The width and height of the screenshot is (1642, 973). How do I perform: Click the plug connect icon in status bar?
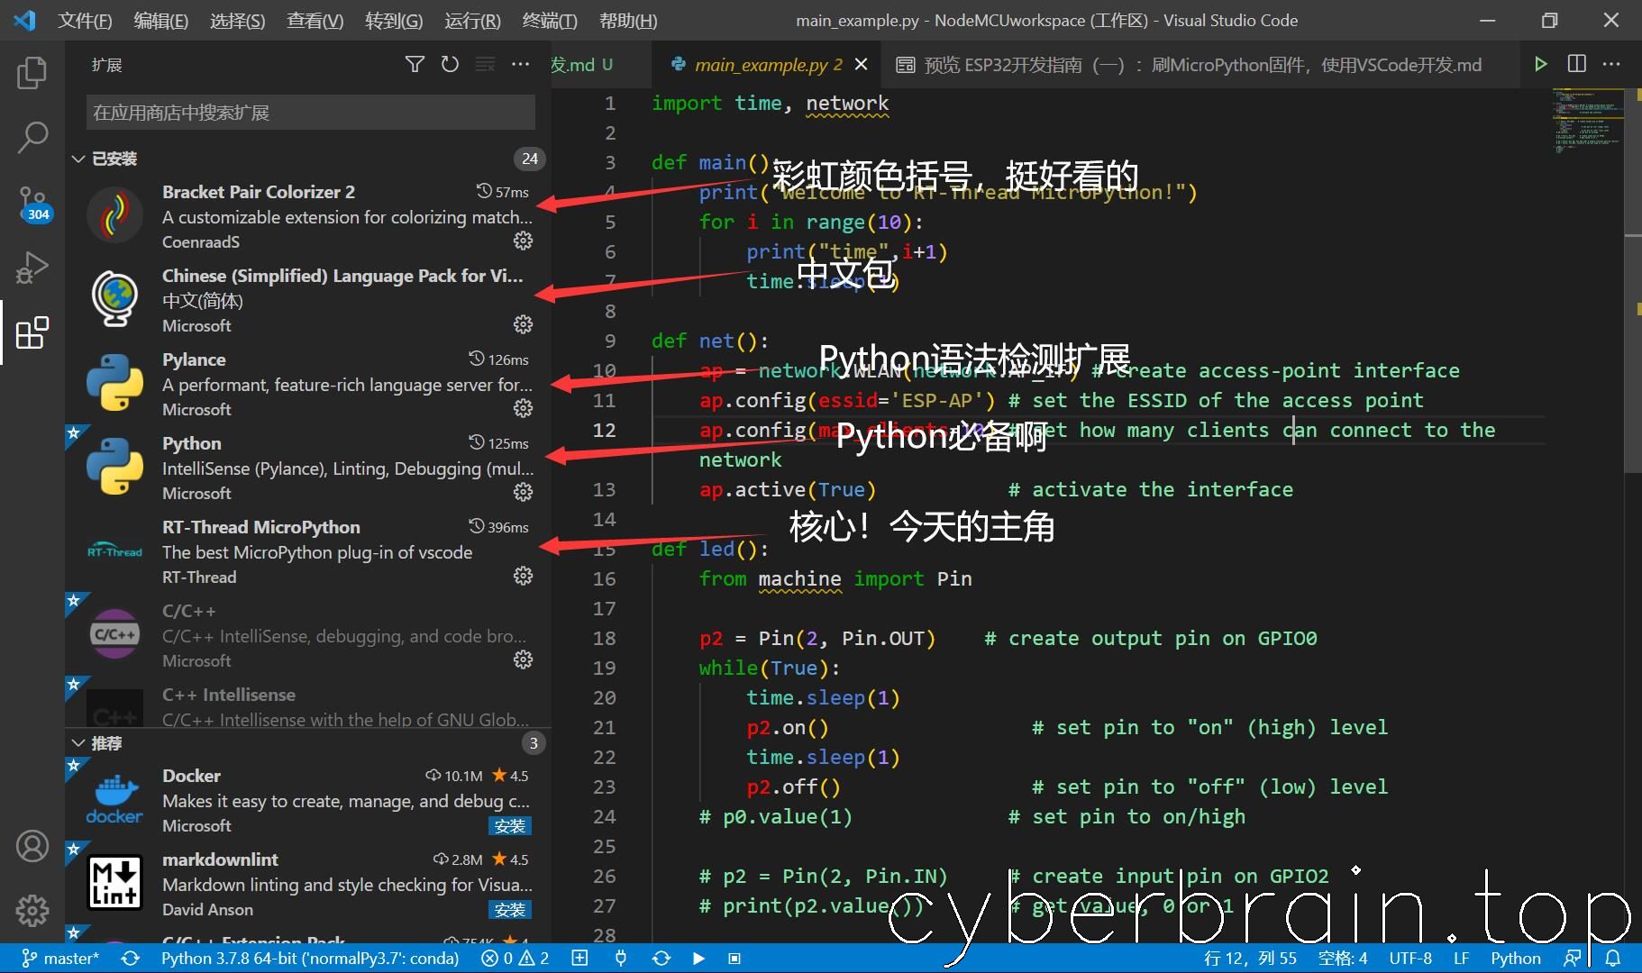621,958
